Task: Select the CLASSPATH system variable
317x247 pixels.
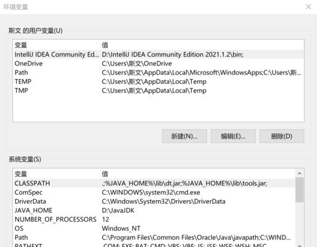Action: (154, 183)
